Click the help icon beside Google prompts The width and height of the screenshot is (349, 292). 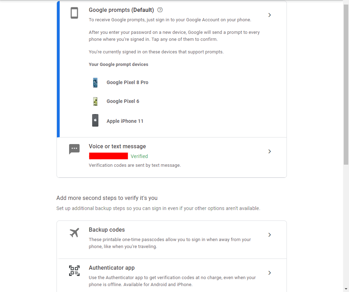(160, 10)
